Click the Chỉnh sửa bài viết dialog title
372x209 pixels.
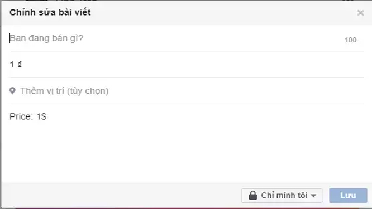50,13
